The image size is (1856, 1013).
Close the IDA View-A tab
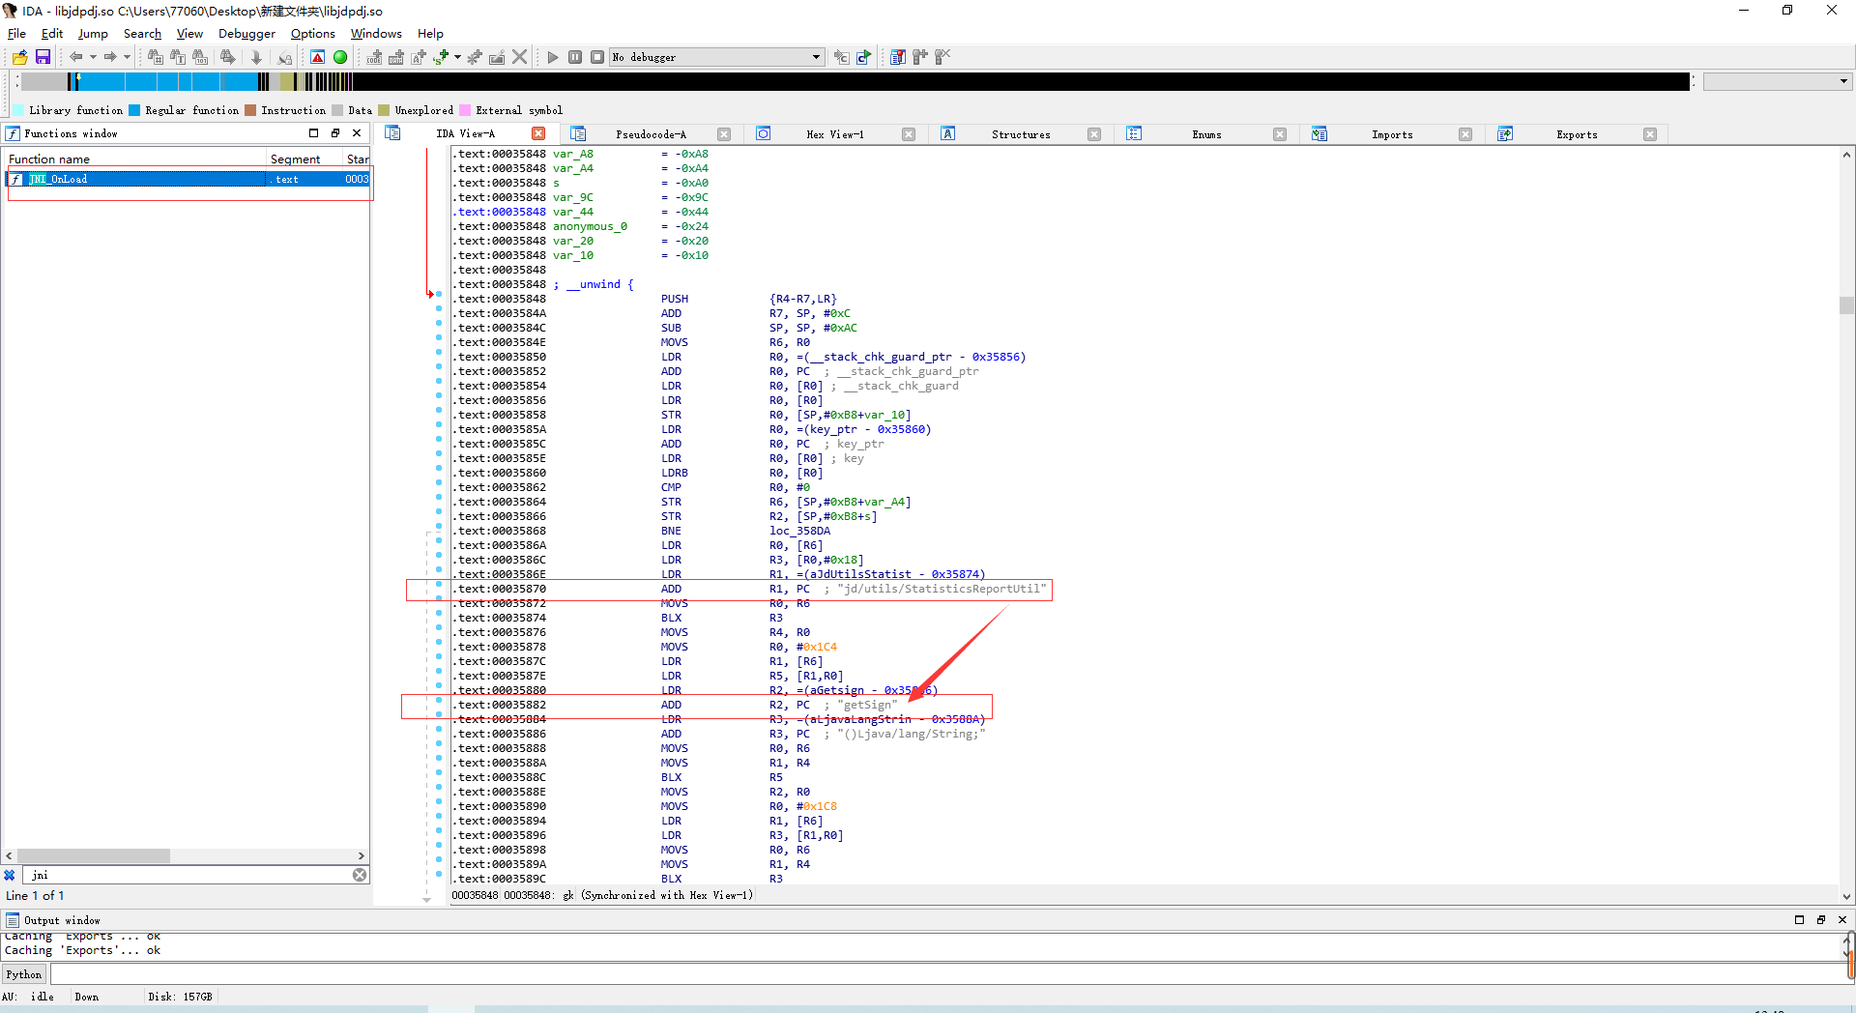tap(538, 133)
